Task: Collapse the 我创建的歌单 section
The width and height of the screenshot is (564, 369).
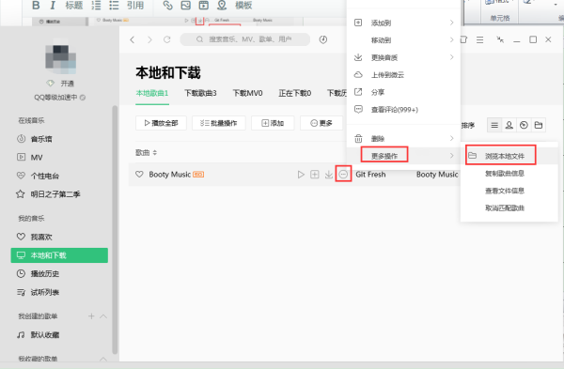Action: coord(103,316)
